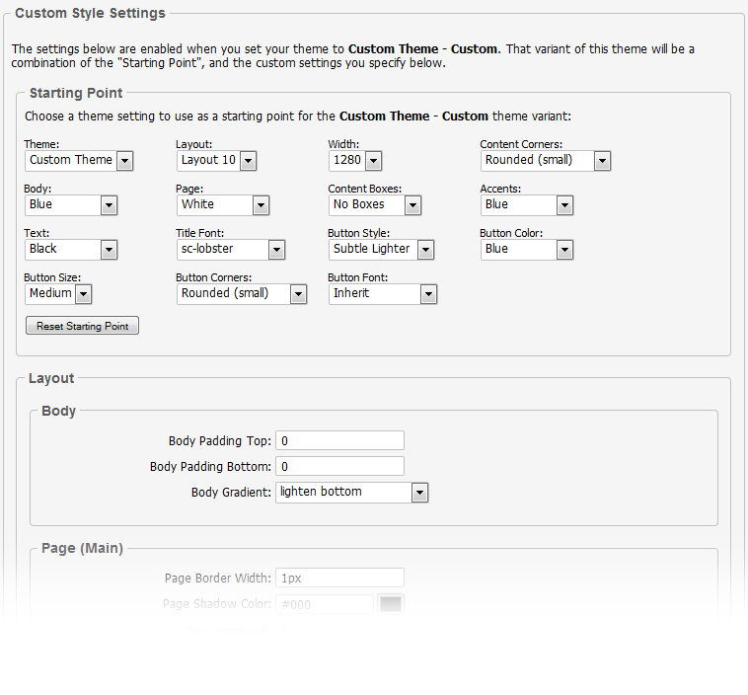Image resolution: width=748 pixels, height=695 pixels.
Task: Open the Button Corners dropdown
Action: [x=242, y=293]
